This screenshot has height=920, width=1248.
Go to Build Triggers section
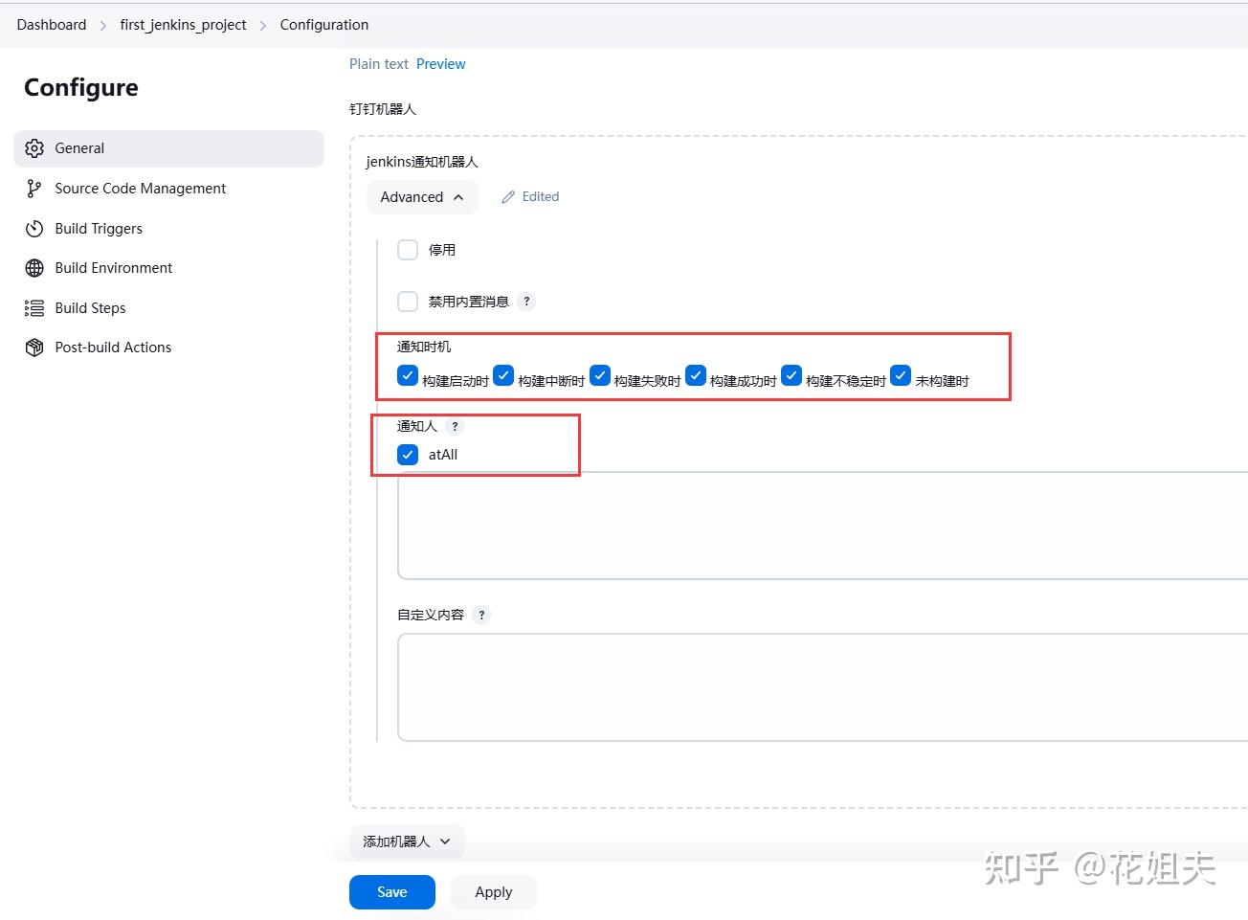(169, 229)
